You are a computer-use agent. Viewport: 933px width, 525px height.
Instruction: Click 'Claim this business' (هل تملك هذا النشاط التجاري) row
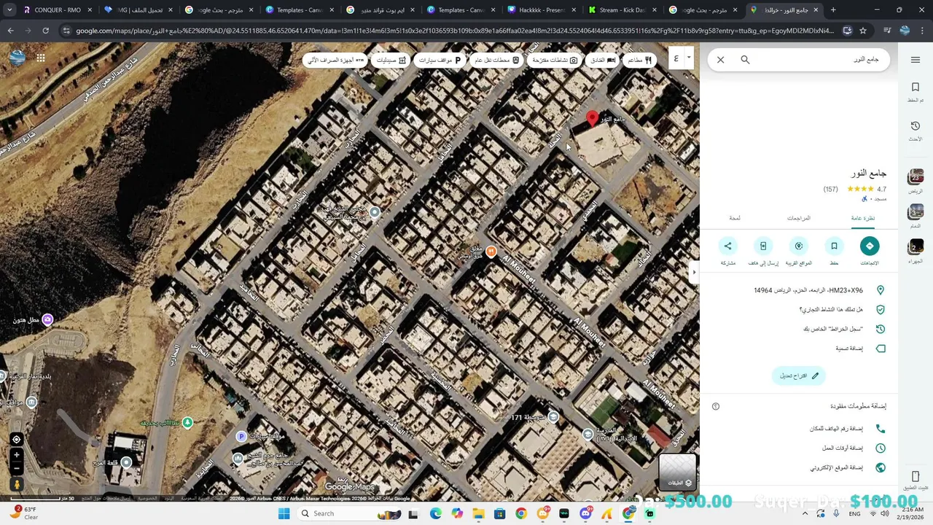click(x=799, y=309)
